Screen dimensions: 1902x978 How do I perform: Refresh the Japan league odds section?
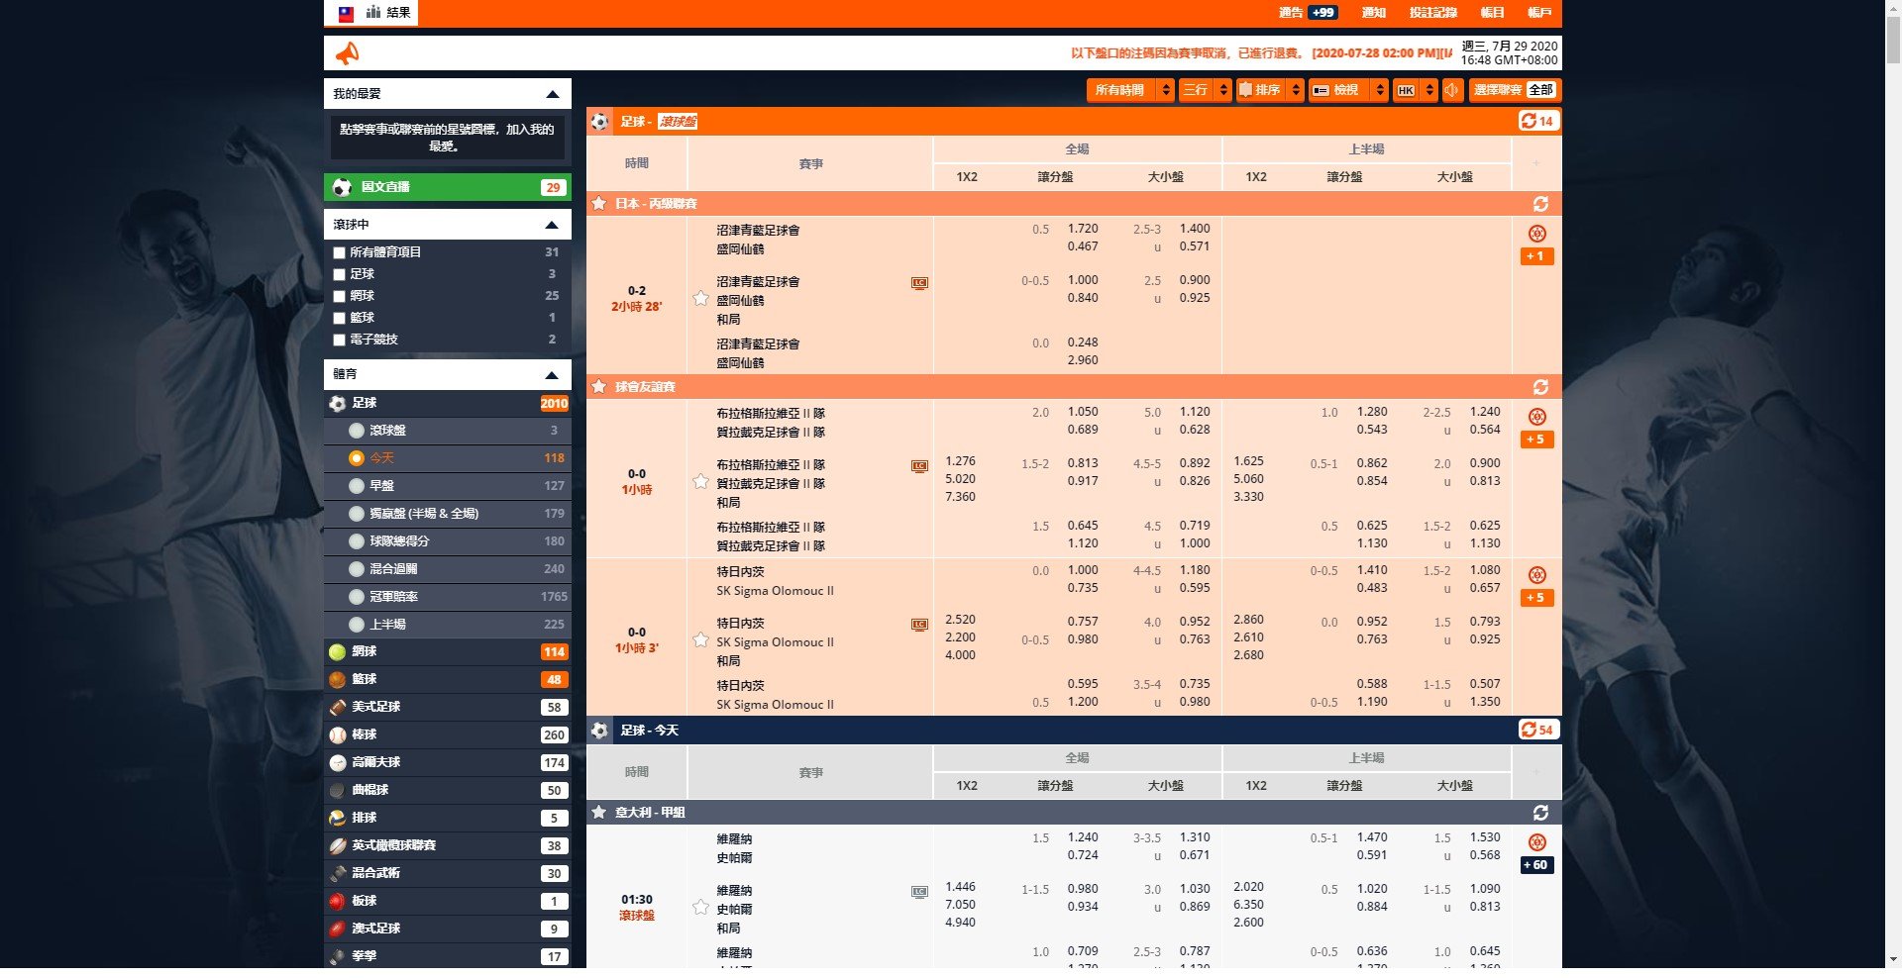coord(1539,204)
